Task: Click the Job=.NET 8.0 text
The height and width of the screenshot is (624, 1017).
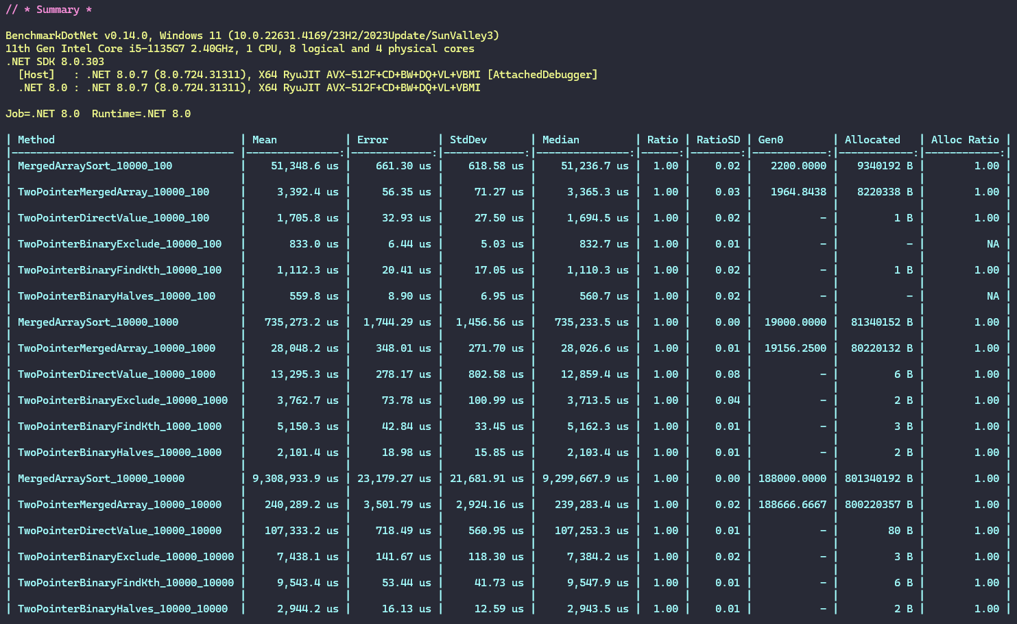Action: point(43,114)
